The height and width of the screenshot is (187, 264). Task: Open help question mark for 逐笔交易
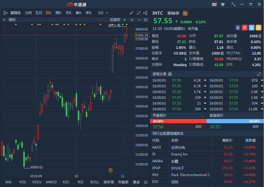click(170, 74)
